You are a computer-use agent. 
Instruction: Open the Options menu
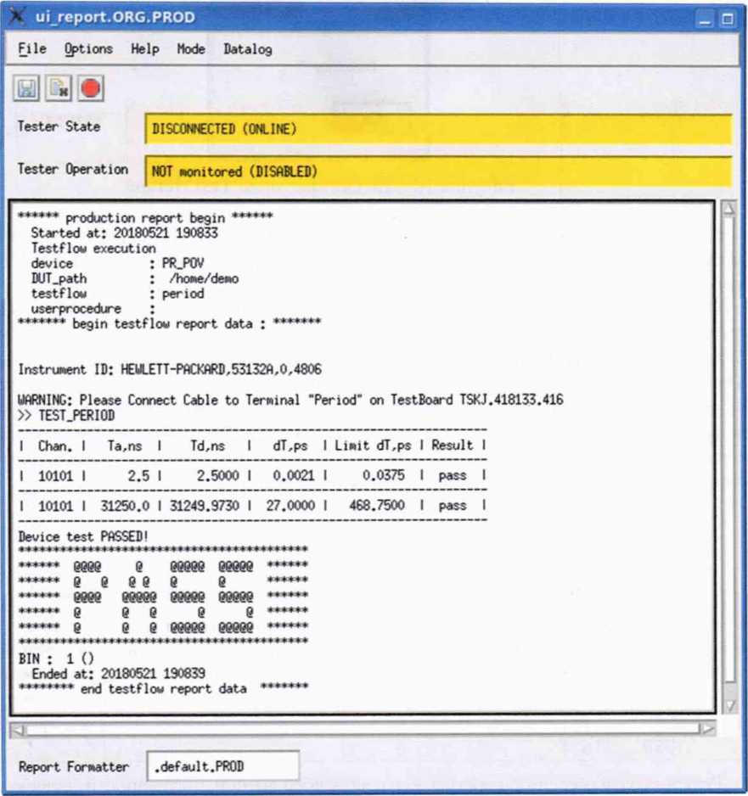click(x=88, y=48)
